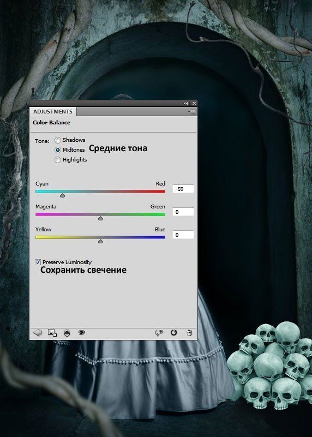Click the delete adjustment layer trash icon
Screen dimensions: 312x437
click(x=189, y=332)
